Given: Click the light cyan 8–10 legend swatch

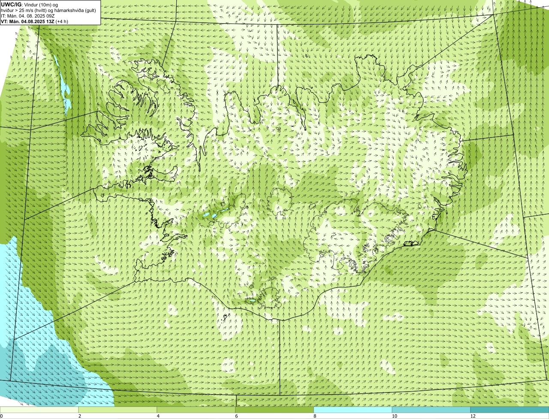Looking at the screenshot, I should [353, 410].
